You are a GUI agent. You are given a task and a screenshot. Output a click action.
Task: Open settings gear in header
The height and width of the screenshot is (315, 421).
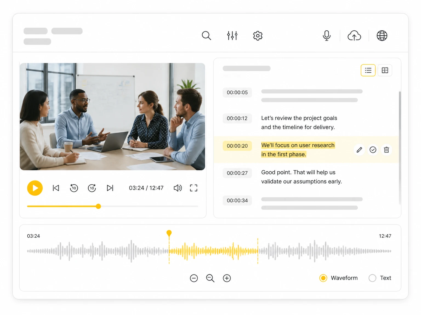pyautogui.click(x=258, y=36)
